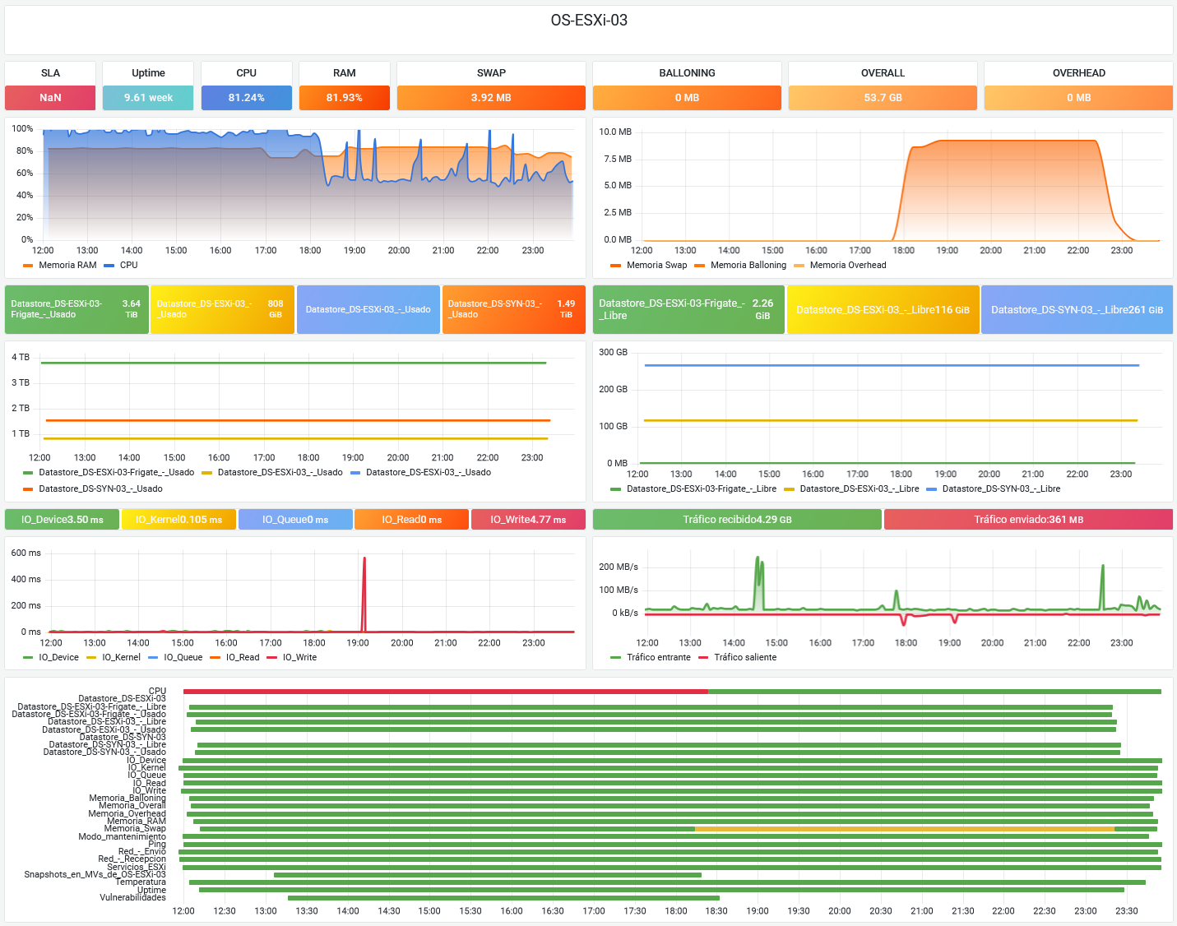This screenshot has height=926, width=1177.
Task: Click the Memoria Ballooning legend entry
Action: (x=748, y=265)
